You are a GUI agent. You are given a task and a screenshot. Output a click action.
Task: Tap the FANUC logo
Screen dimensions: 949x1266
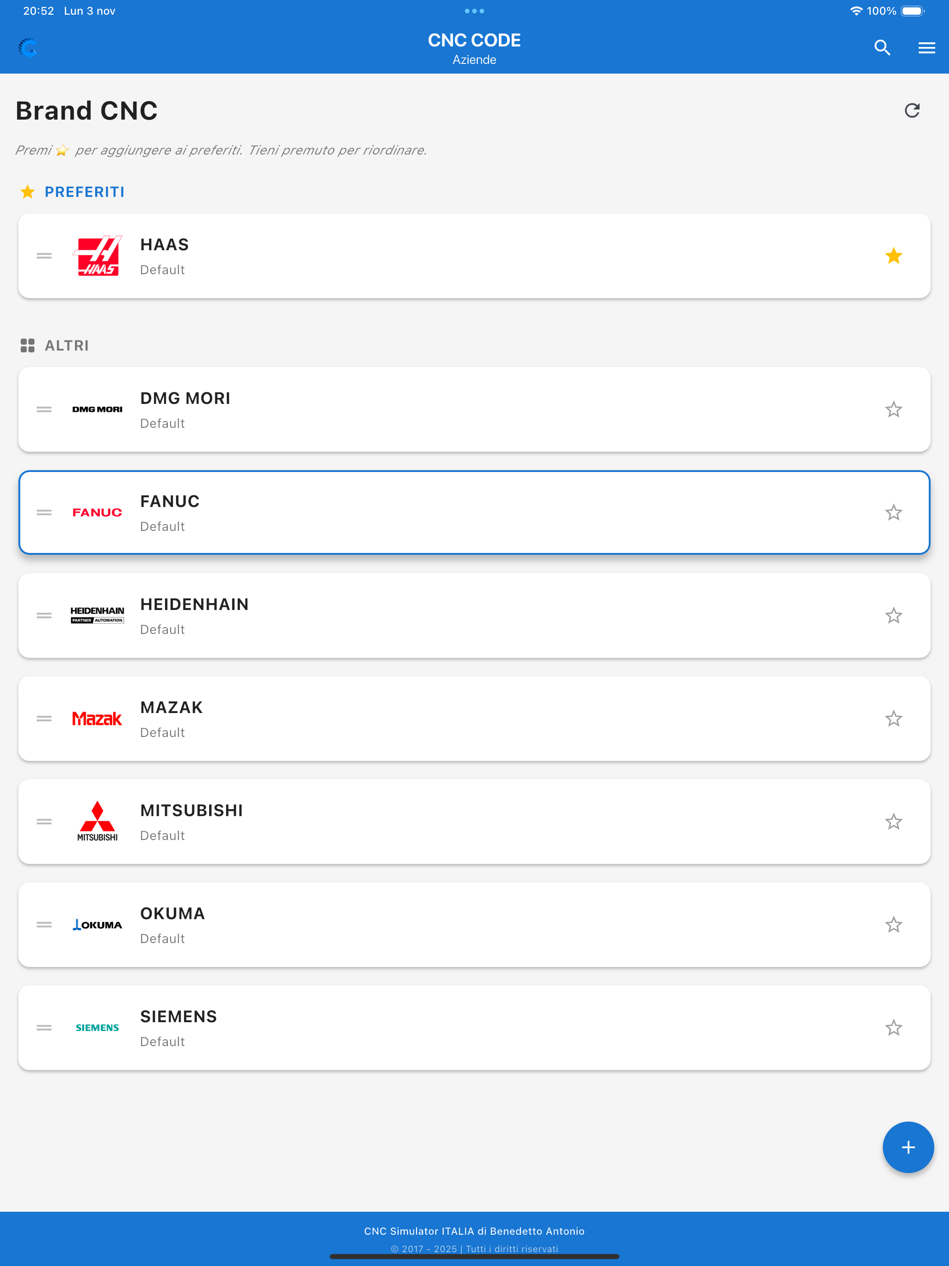(97, 512)
